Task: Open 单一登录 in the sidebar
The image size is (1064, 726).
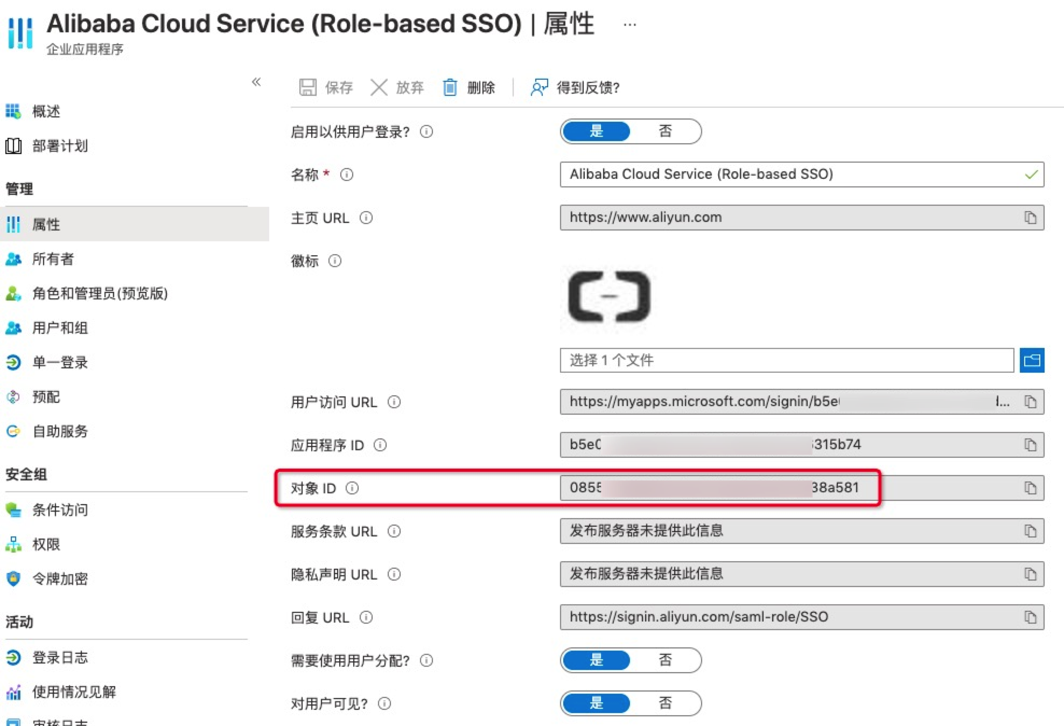Action: (47, 362)
